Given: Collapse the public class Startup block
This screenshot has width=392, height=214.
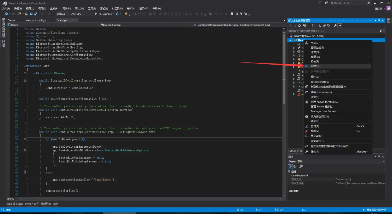Looking at the screenshot, I should (x=25, y=73).
